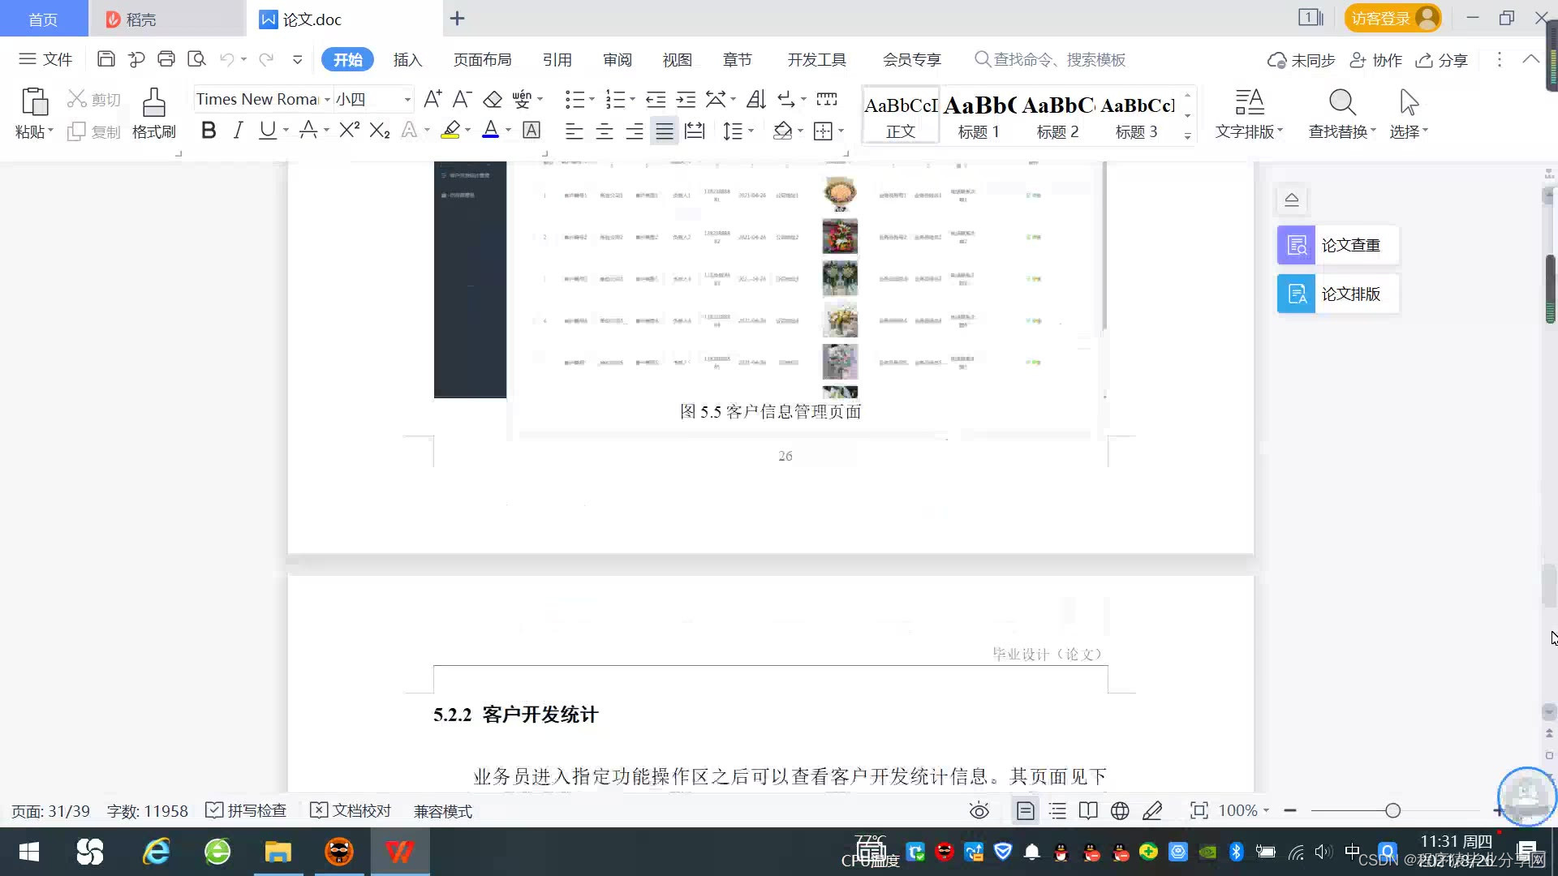Click 论文排版 paper layout button
Viewport: 1558px width, 876px height.
click(x=1338, y=294)
